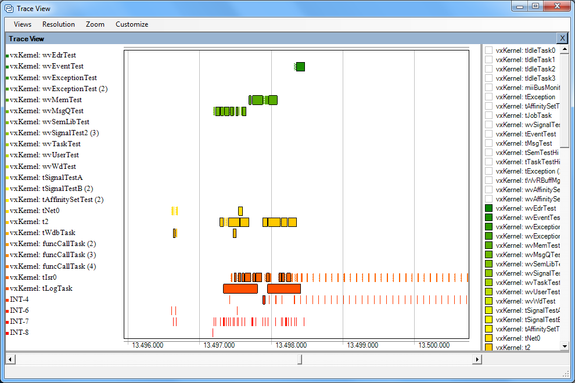Select the vxKernel: tWdbTask row label
This screenshot has width=575, height=383.
(42, 233)
